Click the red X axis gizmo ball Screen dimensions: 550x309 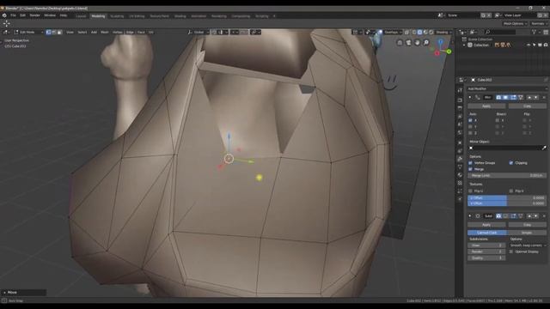(437, 53)
